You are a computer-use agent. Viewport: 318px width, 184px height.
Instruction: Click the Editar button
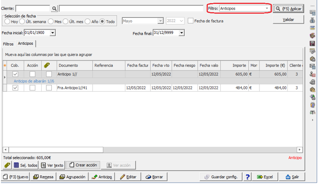[x=128, y=177]
